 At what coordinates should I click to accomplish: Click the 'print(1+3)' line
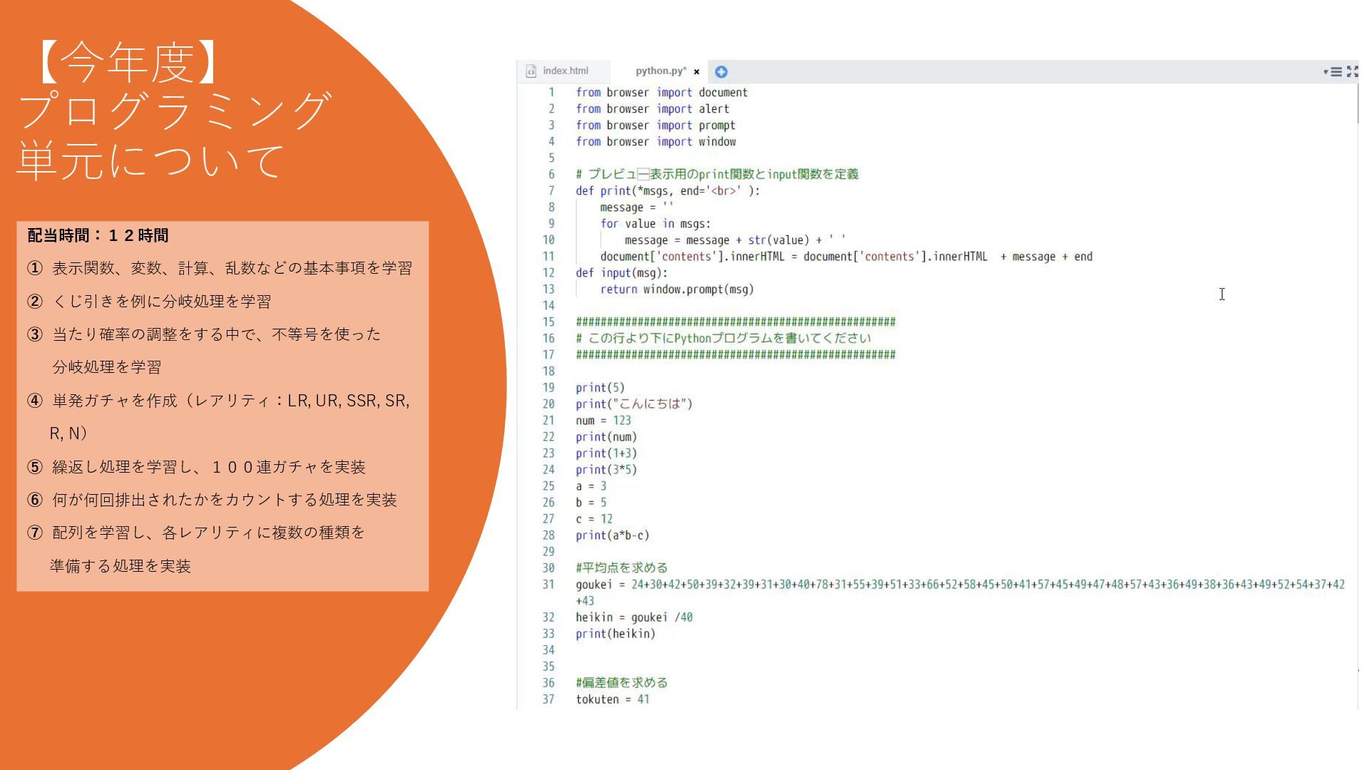pyautogui.click(x=606, y=453)
